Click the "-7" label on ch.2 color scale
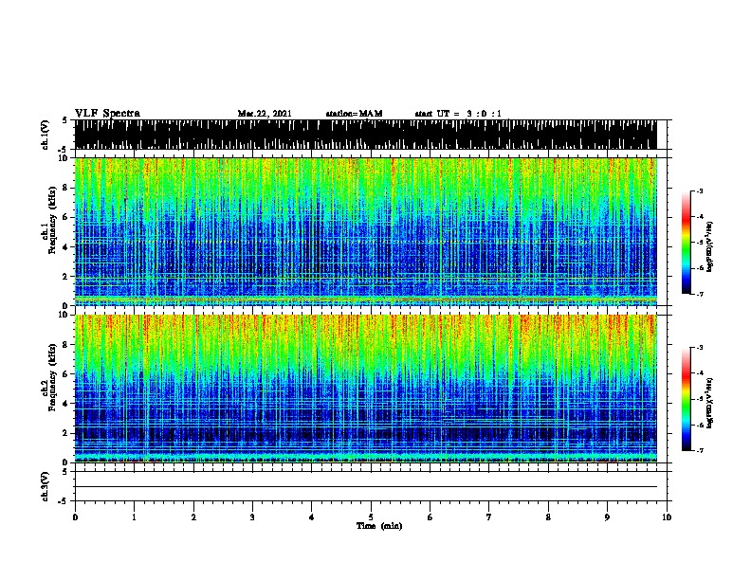751x580 pixels. coord(700,450)
